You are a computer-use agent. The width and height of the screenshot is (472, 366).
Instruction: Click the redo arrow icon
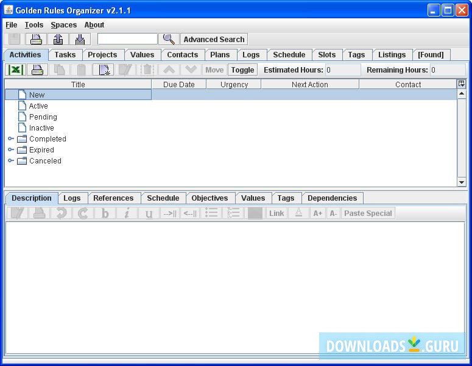click(x=83, y=213)
